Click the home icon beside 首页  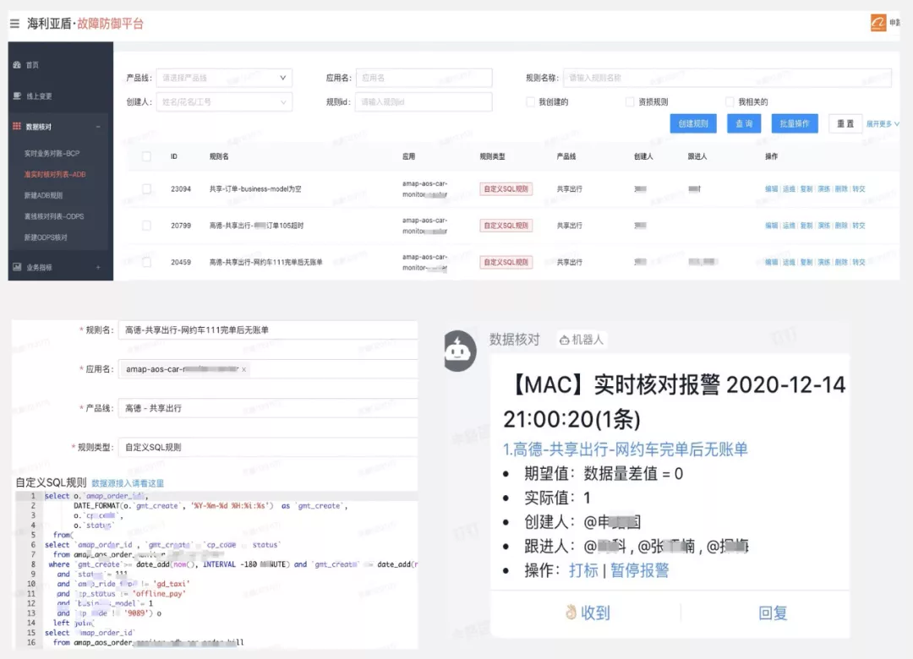(x=17, y=64)
